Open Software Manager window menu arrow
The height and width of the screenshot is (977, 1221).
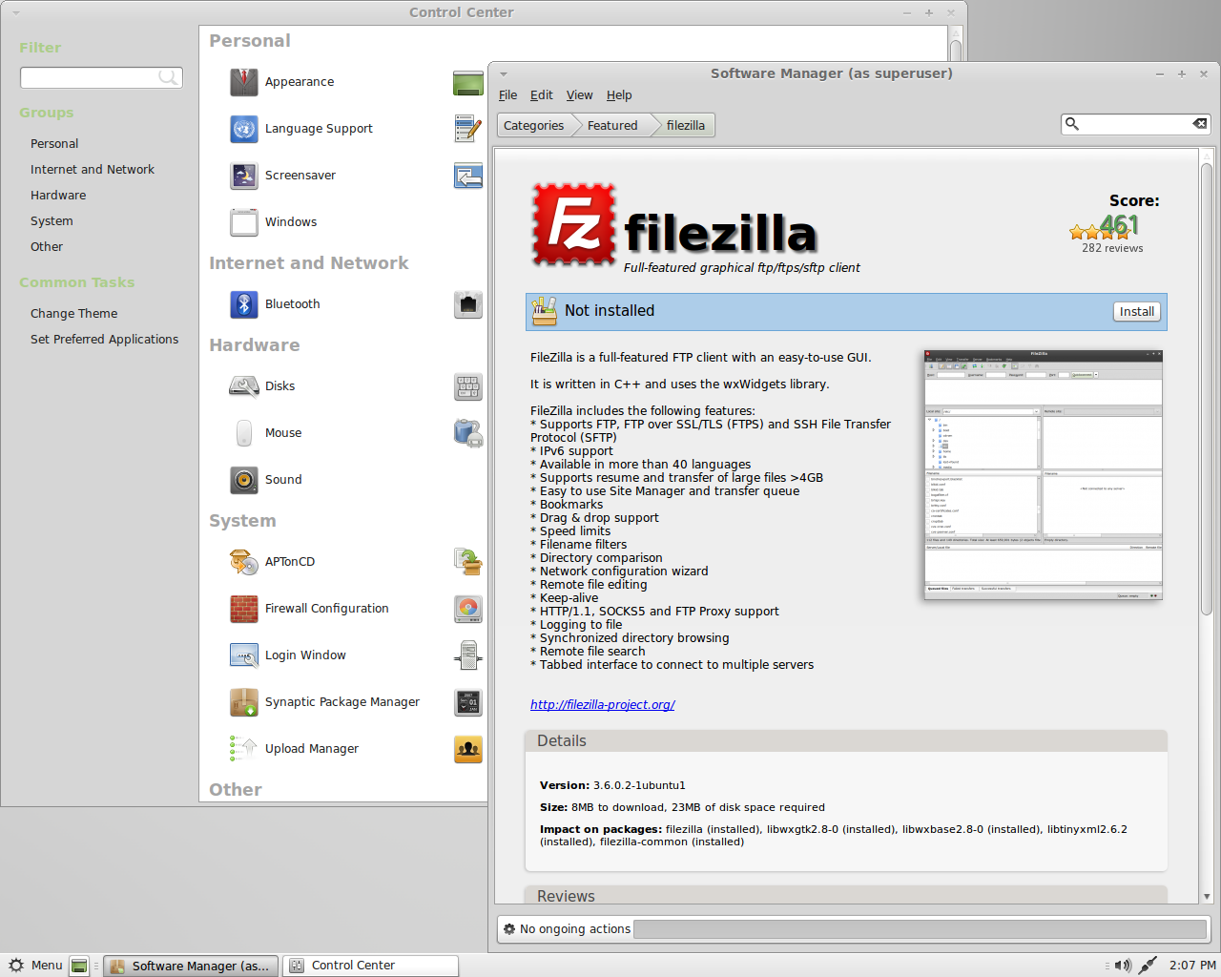click(x=504, y=74)
